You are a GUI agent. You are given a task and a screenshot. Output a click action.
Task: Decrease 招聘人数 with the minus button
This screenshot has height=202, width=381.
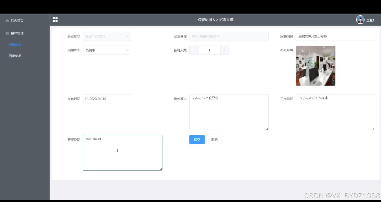(194, 50)
